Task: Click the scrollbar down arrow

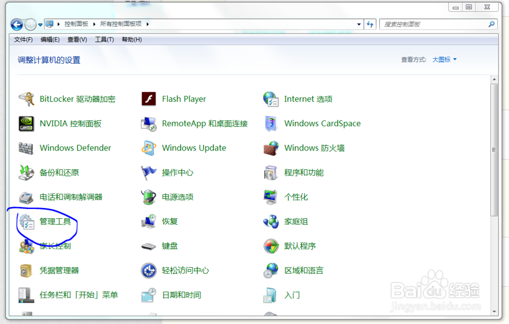Action: click(x=494, y=312)
